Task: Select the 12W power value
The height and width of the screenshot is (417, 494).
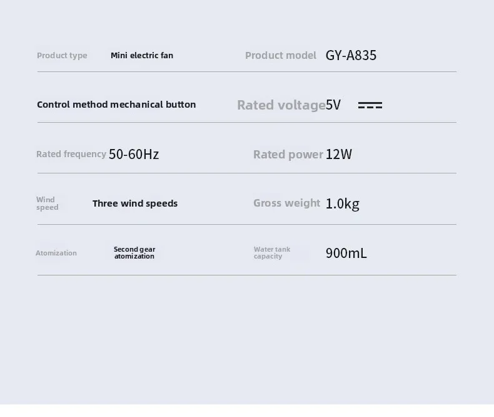Action: [x=339, y=155]
